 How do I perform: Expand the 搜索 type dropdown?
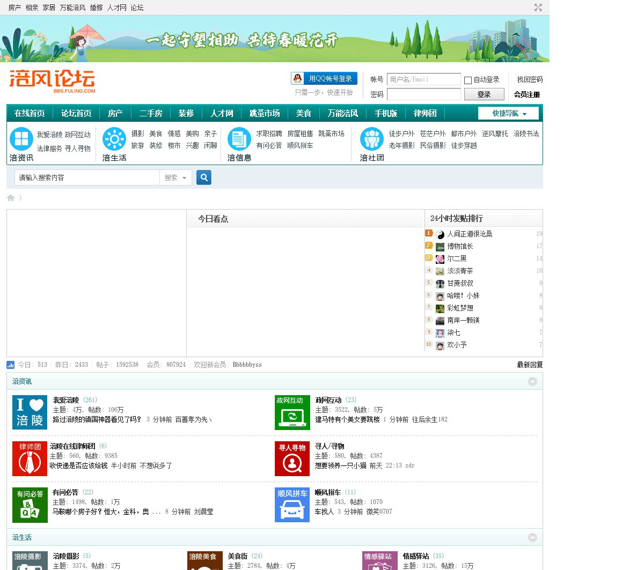click(x=175, y=177)
